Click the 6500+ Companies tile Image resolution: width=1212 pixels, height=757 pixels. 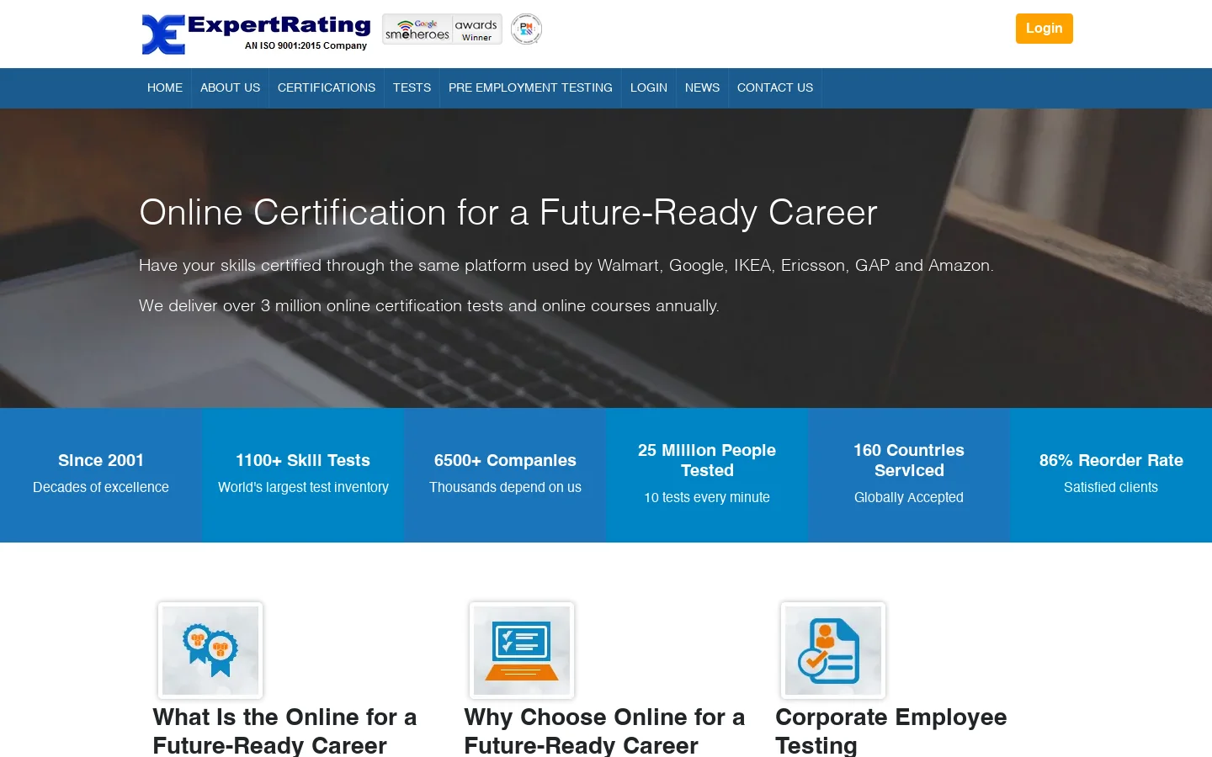505,475
